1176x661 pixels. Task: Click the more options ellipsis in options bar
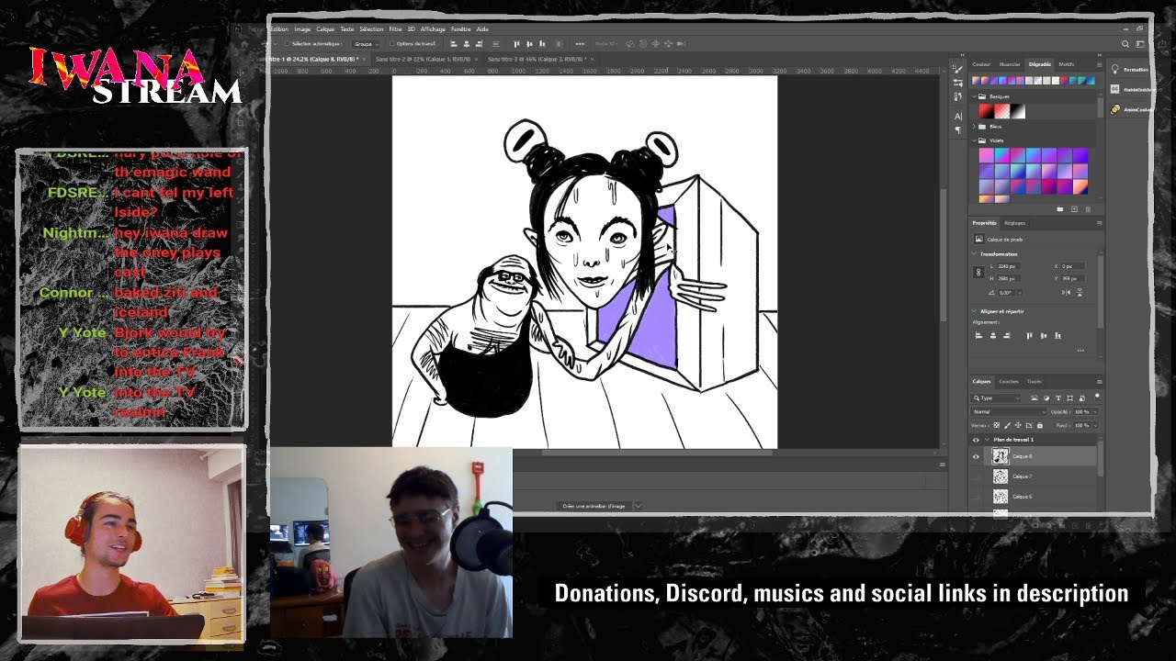pos(580,44)
